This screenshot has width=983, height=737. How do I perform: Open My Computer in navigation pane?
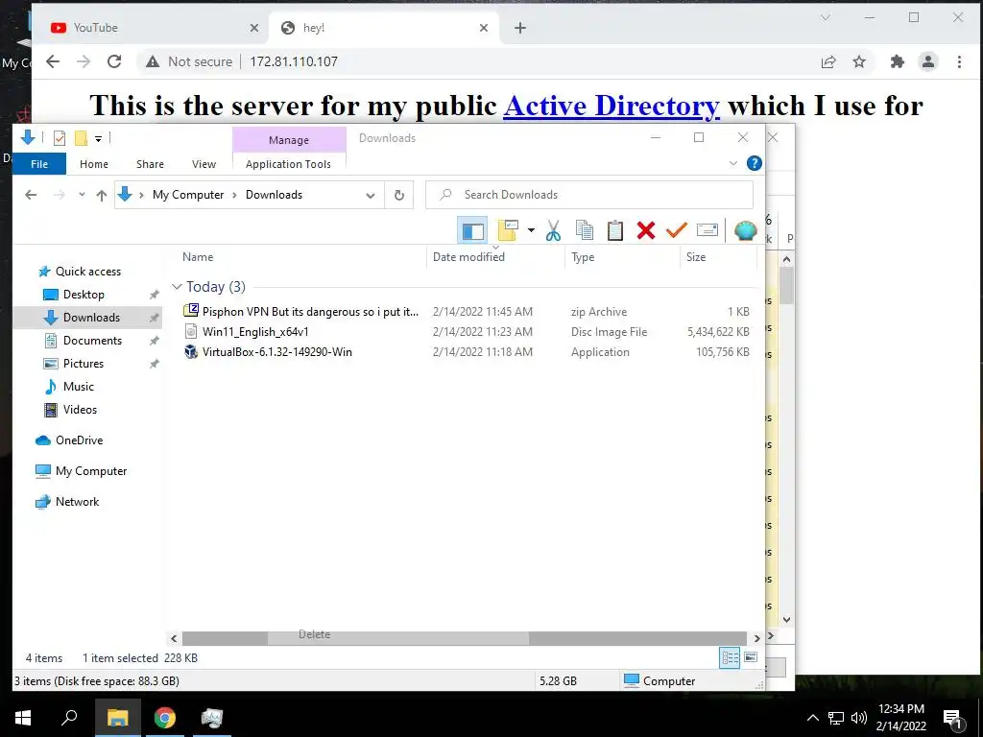point(91,470)
